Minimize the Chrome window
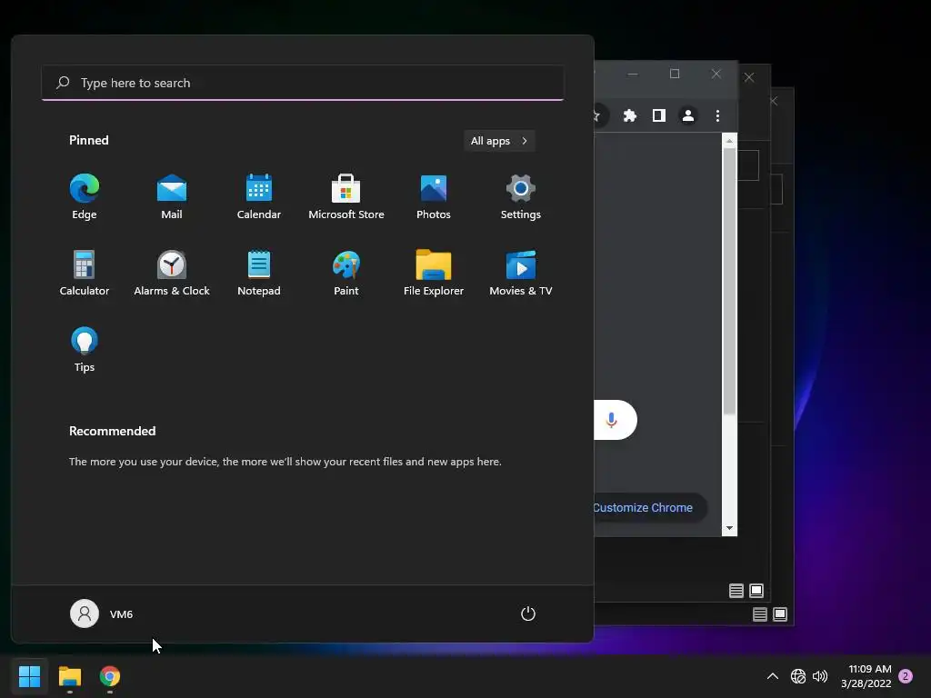The image size is (931, 698). click(633, 74)
